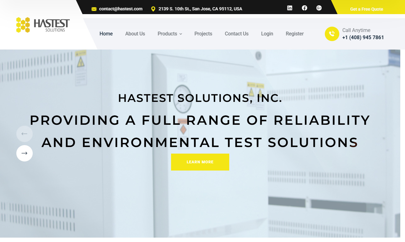
Task: Select Home in the navigation menu
Action: (106, 34)
